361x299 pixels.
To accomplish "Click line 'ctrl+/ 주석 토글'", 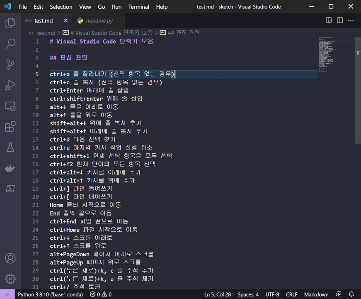I will [75, 287].
